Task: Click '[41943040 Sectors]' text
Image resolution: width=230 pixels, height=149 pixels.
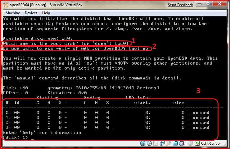Action: pyautogui.click(x=134, y=88)
